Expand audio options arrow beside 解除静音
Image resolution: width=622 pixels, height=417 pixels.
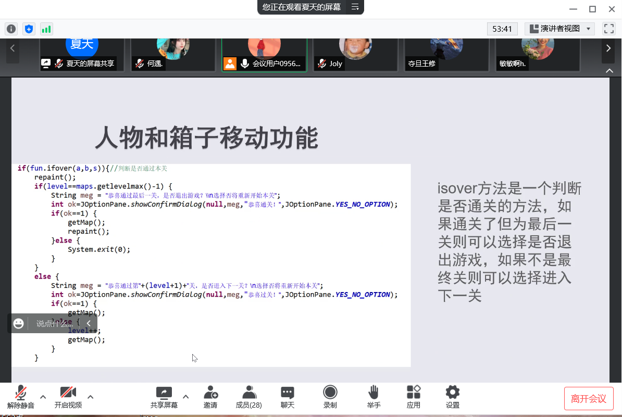pos(43,397)
